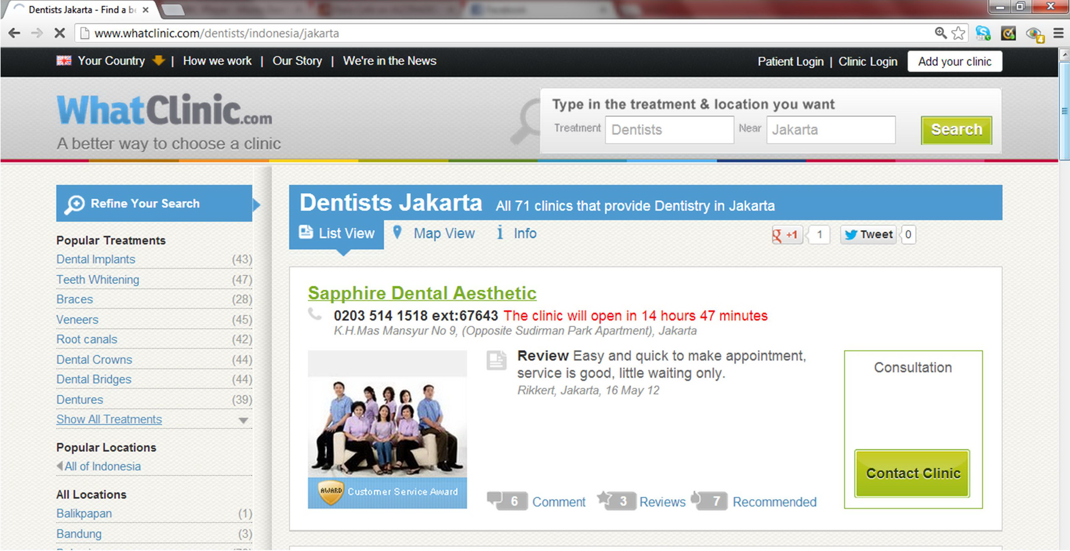Filter by Veneers treatment

78,320
